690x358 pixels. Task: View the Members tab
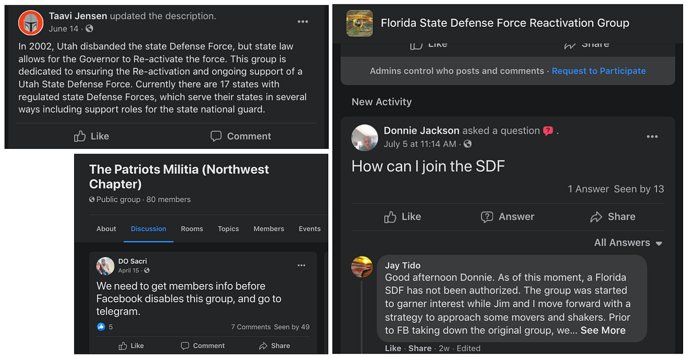[x=269, y=229]
